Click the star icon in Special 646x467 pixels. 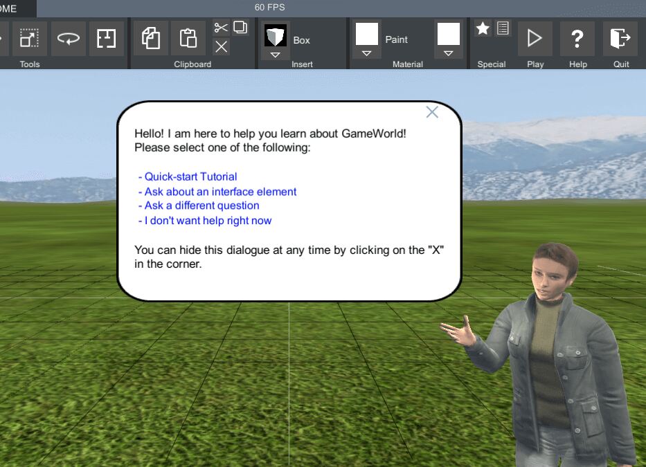click(483, 28)
